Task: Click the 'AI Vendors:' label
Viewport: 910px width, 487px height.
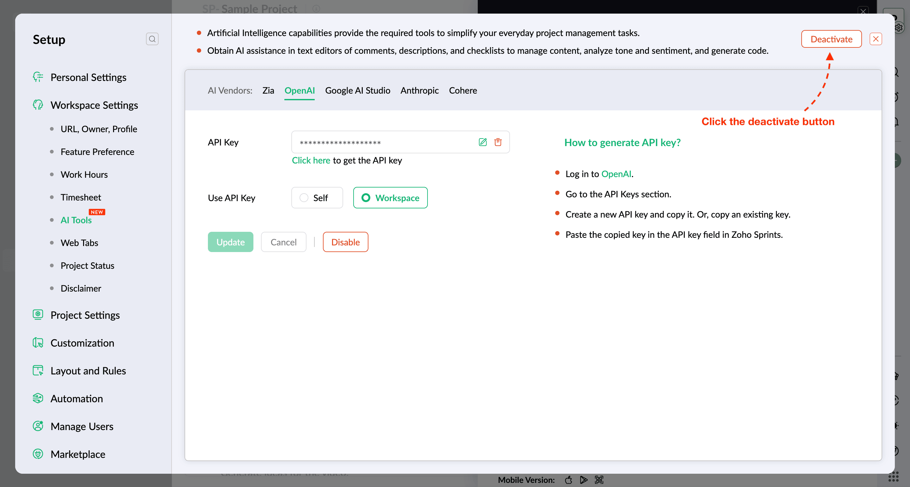Action: (230, 90)
